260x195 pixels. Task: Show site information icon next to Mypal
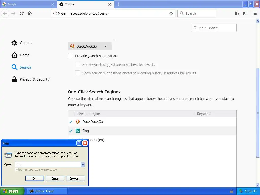click(x=55, y=14)
